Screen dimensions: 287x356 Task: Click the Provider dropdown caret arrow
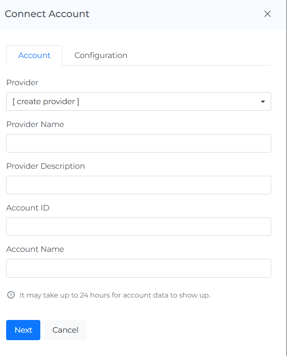coord(263,102)
